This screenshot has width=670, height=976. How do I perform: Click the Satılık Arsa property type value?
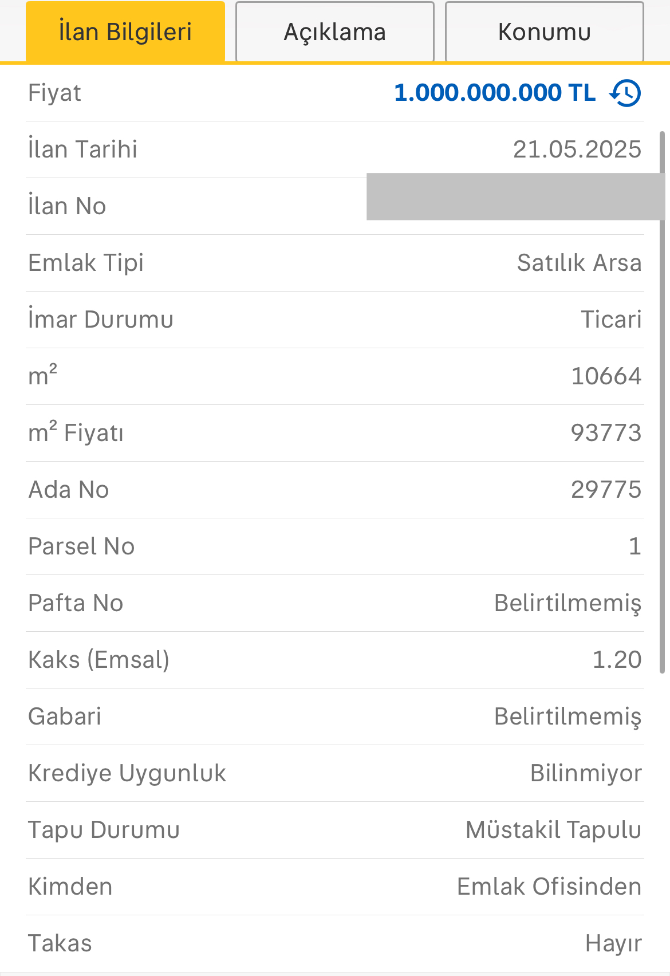[579, 263]
